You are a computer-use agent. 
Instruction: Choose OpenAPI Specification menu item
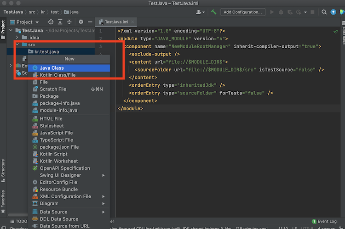[x=69, y=168]
